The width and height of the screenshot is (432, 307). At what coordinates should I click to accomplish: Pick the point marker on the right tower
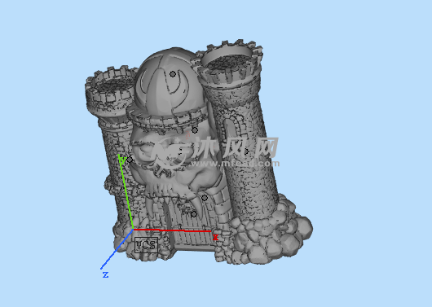click(246, 151)
